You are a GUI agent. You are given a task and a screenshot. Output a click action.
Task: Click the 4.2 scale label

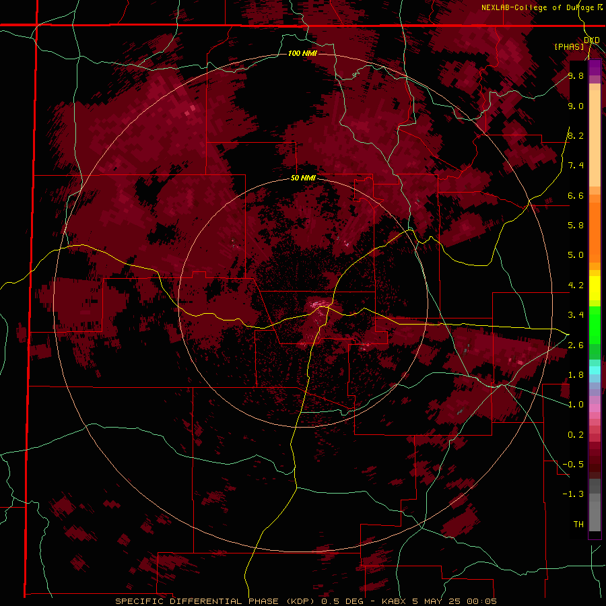pyautogui.click(x=576, y=285)
